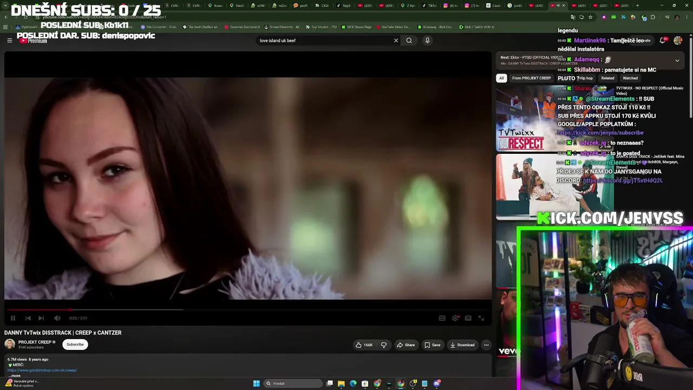693x390 pixels.
Task: Open the Discord invite chat link
Action: (623, 180)
